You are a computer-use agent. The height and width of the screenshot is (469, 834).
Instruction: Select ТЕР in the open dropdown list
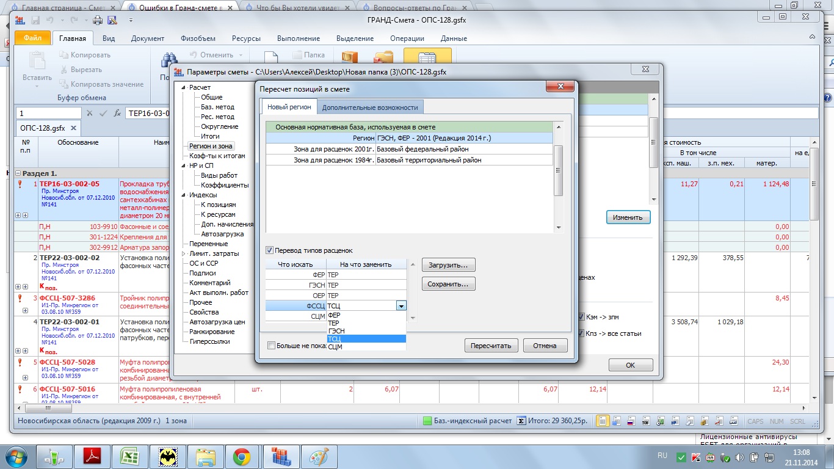tap(366, 323)
